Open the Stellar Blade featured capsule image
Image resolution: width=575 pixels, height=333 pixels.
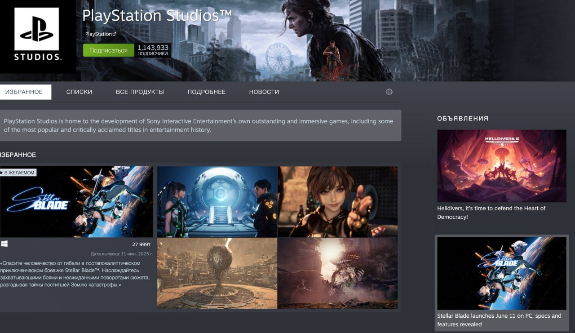click(76, 202)
